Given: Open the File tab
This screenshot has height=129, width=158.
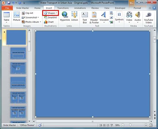Looking at the screenshot, I should (x=7, y=8).
